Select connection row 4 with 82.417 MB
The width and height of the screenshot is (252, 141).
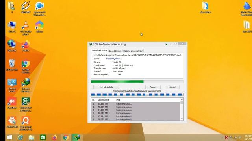coord(136,113)
